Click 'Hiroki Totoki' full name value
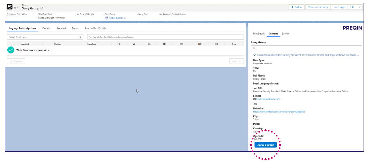 click(x=259, y=79)
